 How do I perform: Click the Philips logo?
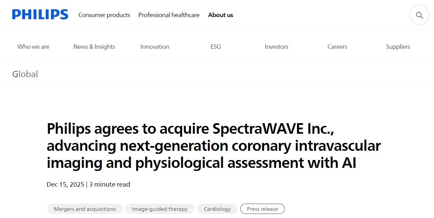coord(40,15)
